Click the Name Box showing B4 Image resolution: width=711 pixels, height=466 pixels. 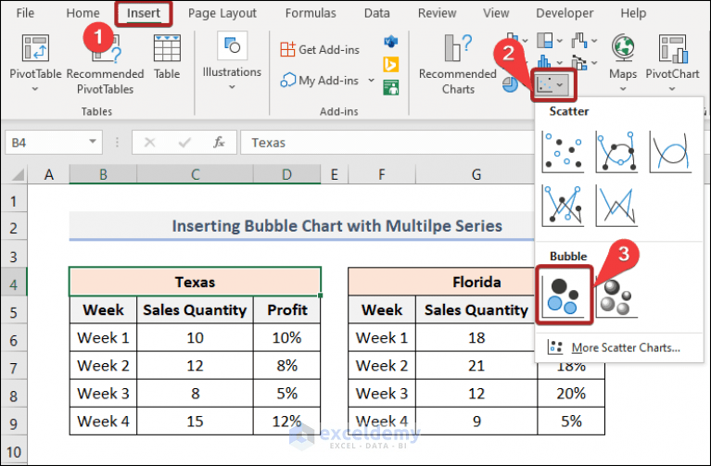(45, 143)
